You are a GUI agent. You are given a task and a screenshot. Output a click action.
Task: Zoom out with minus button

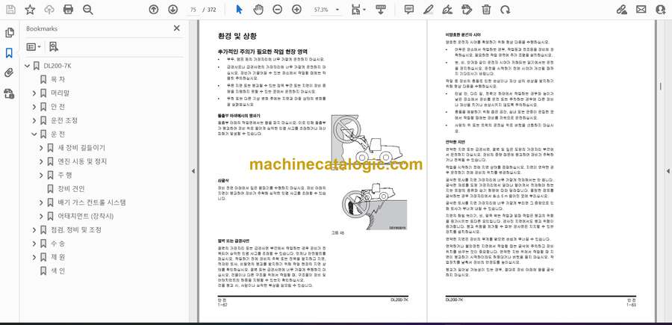pos(277,10)
